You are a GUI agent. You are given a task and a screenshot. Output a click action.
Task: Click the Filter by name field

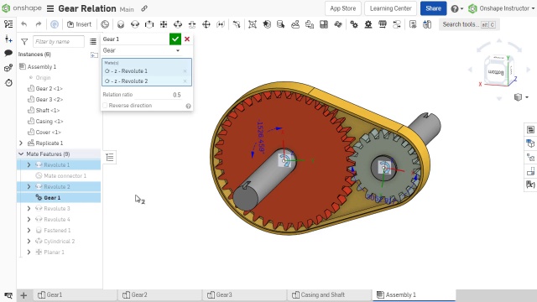(x=59, y=41)
